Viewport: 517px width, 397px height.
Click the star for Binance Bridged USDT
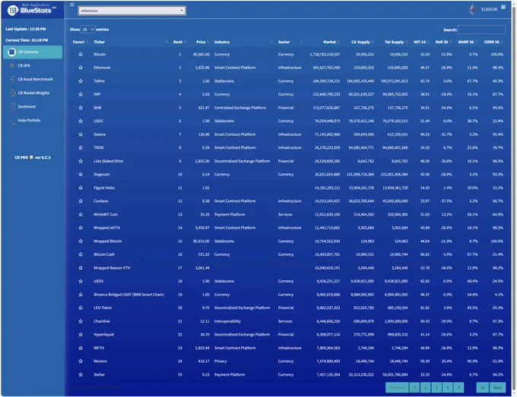click(x=81, y=295)
